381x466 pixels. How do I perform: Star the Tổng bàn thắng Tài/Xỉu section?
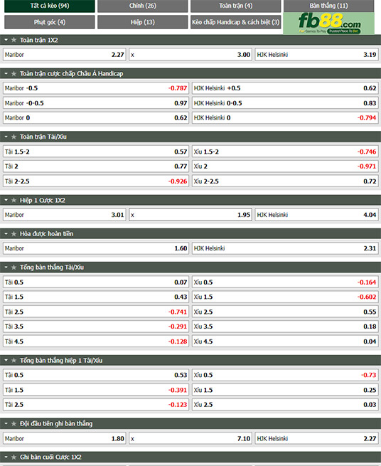pos(14,268)
